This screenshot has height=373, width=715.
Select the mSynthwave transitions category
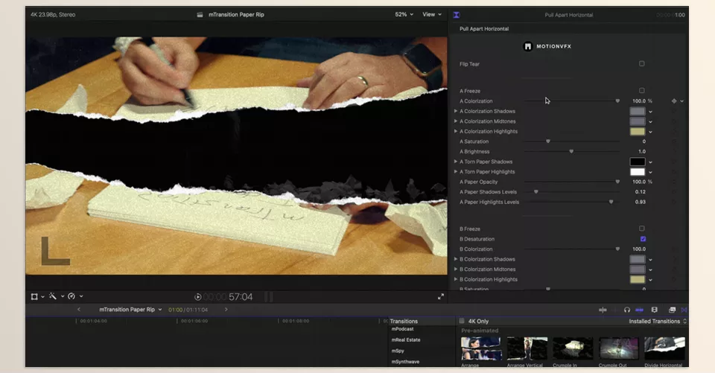[405, 362]
